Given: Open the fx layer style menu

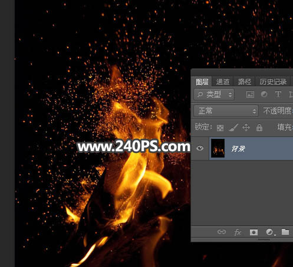Looking at the screenshot, I should 238,232.
